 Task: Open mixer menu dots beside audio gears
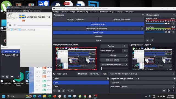point(152,40)
